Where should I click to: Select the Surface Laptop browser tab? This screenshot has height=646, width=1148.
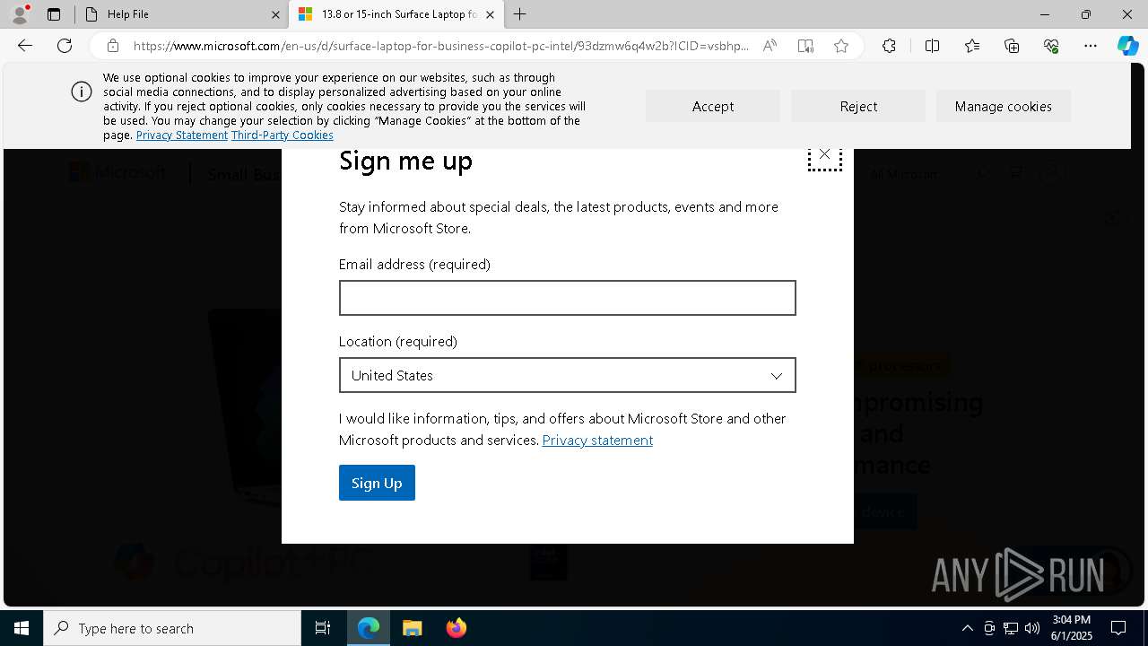pyautogui.click(x=395, y=14)
